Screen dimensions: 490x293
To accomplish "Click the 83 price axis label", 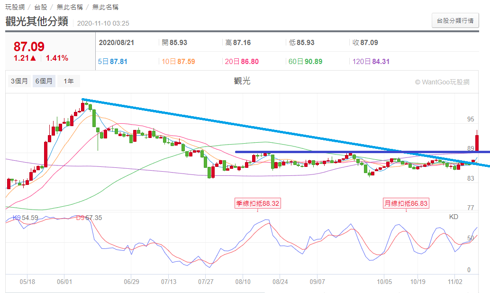I will pyautogui.click(x=470, y=179).
